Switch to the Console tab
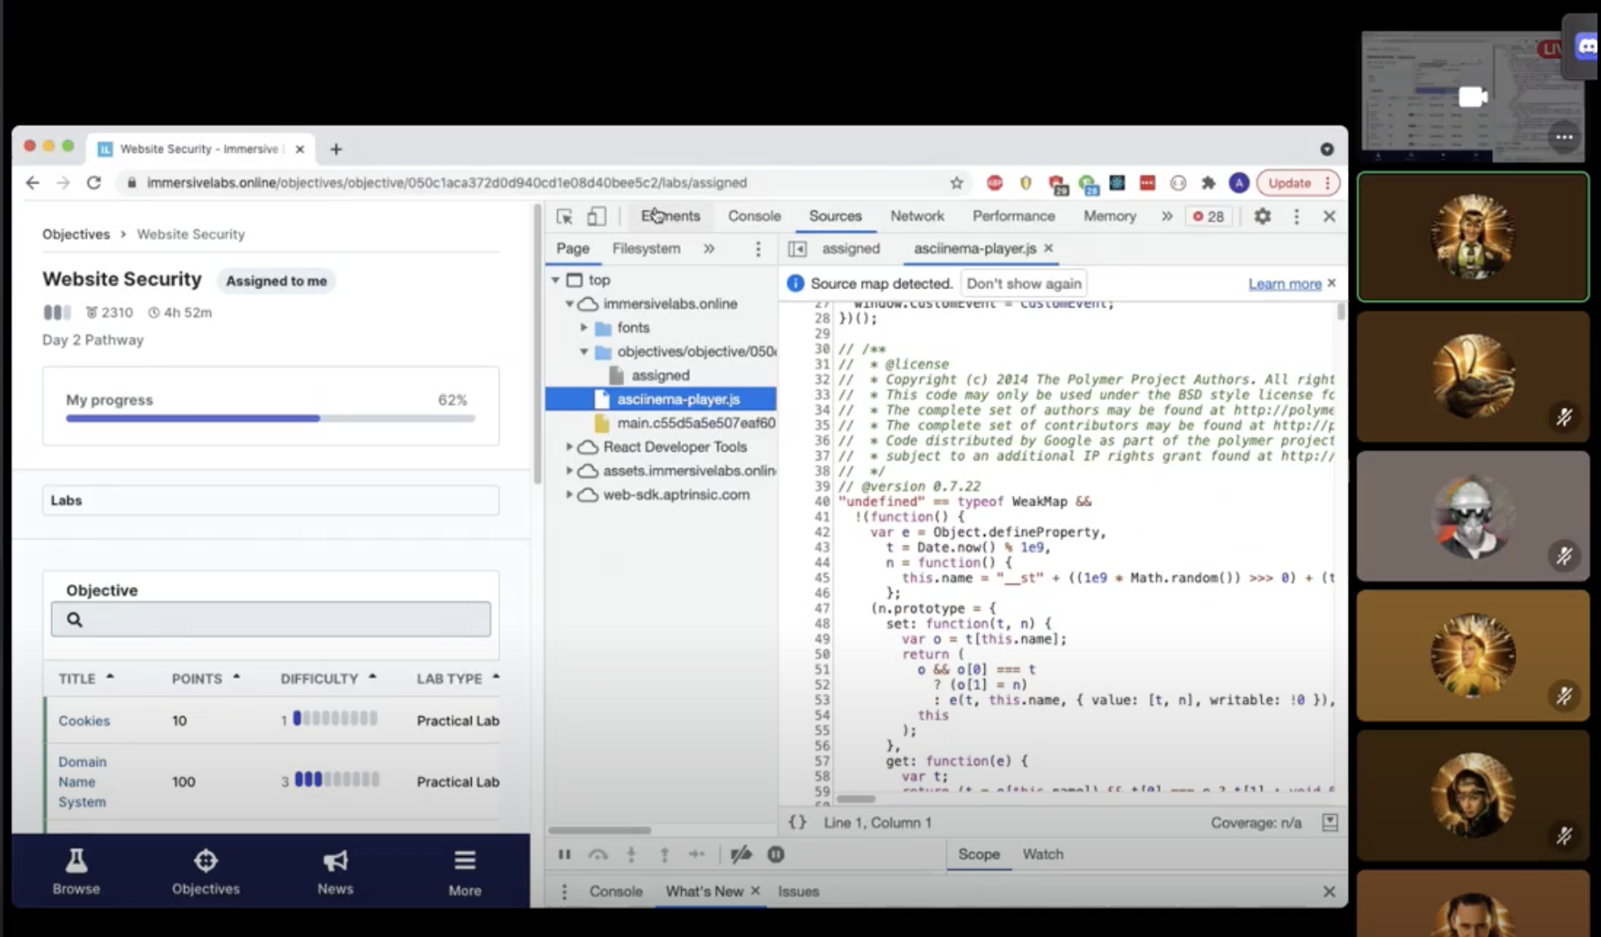Image resolution: width=1601 pixels, height=937 pixels. tap(754, 216)
